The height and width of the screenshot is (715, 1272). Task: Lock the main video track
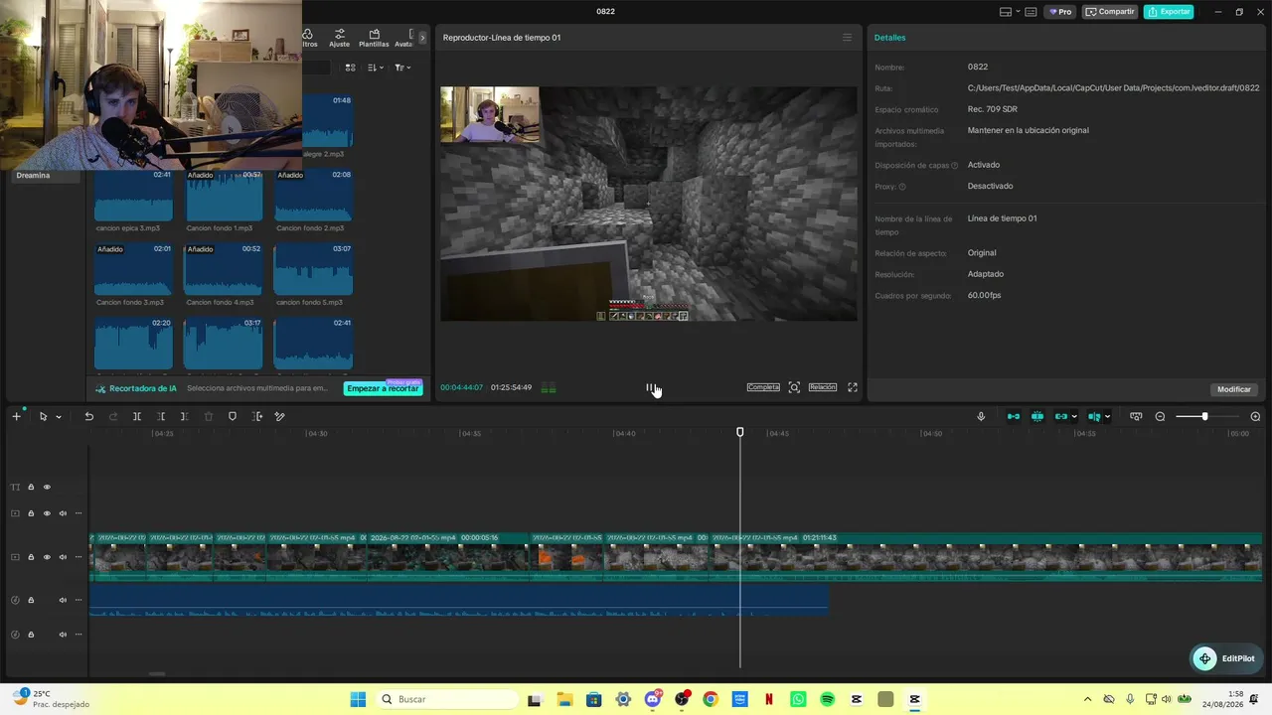31,557
